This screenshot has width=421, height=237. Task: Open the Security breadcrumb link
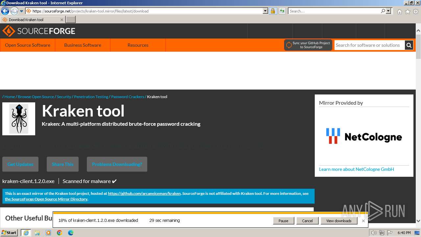pos(64,97)
